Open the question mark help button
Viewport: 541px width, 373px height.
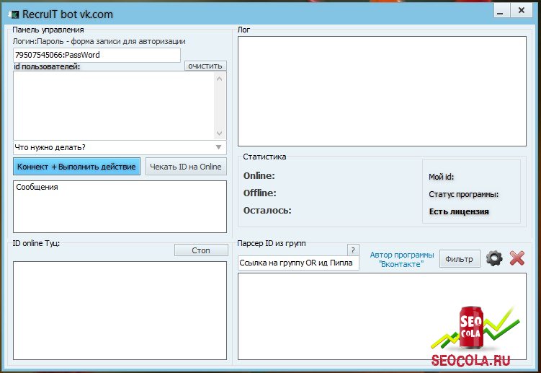coord(353,250)
